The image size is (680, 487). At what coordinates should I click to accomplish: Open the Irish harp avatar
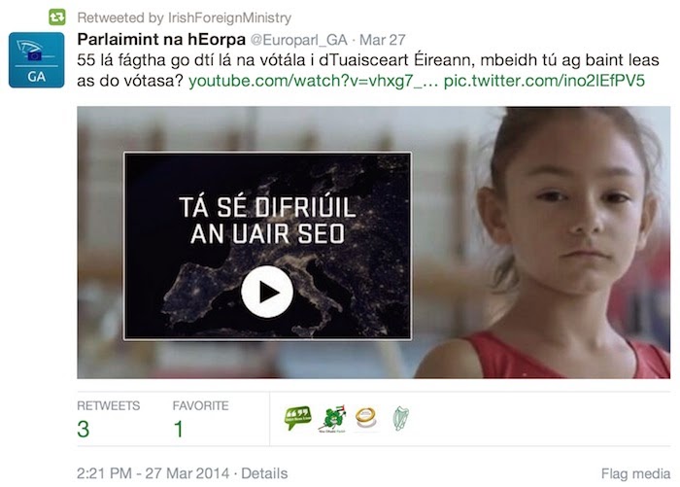[401, 418]
